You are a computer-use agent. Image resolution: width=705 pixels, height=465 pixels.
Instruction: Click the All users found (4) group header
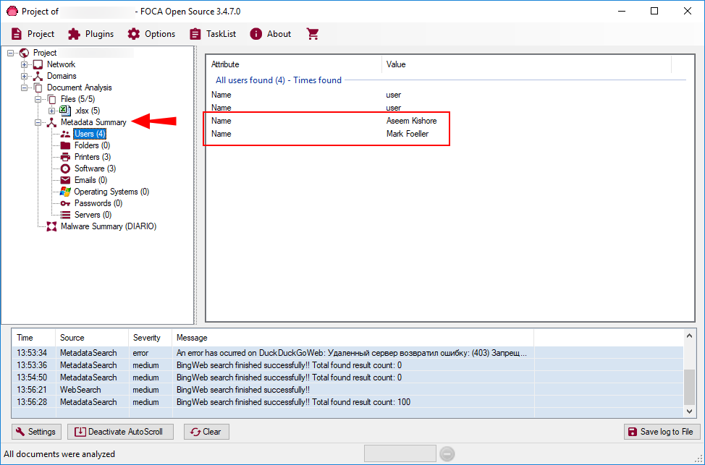tap(279, 80)
